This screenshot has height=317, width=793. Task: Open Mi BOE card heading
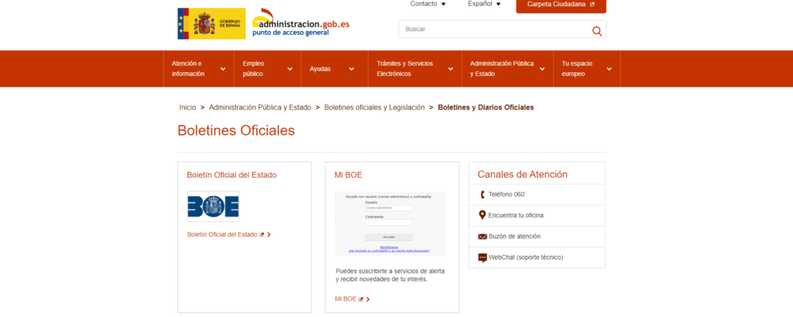click(348, 175)
